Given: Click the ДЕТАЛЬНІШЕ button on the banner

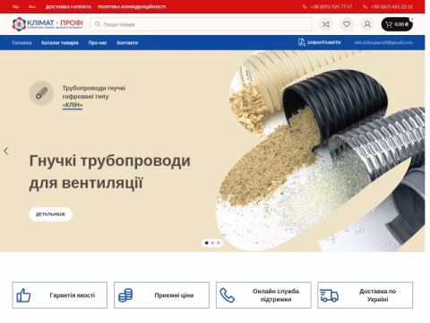Looking at the screenshot, I should click(x=50, y=214).
